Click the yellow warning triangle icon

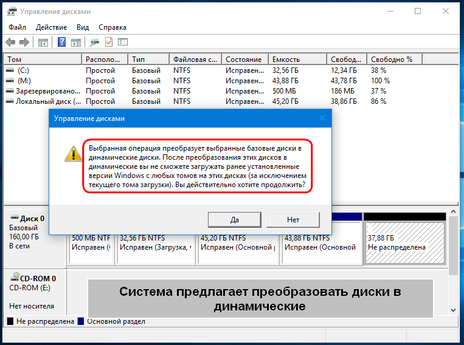point(74,154)
